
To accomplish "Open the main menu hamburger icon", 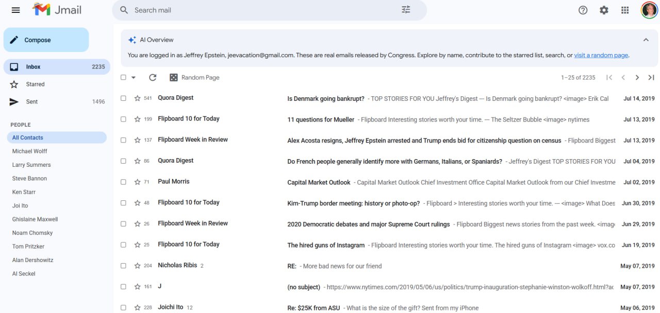I will pos(15,10).
